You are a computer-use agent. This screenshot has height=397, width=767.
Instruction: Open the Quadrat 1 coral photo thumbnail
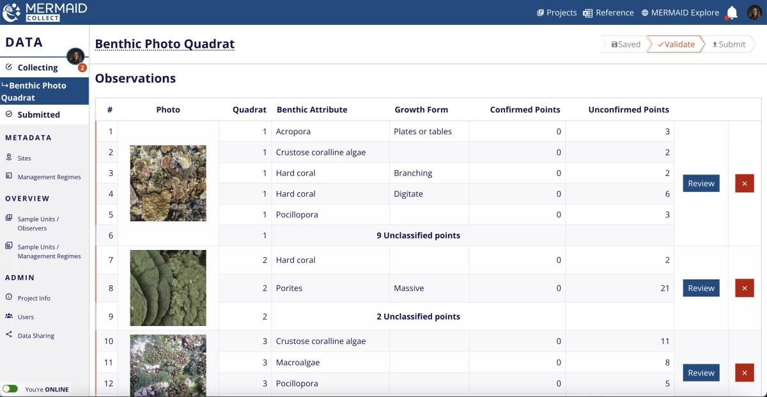[x=168, y=183]
